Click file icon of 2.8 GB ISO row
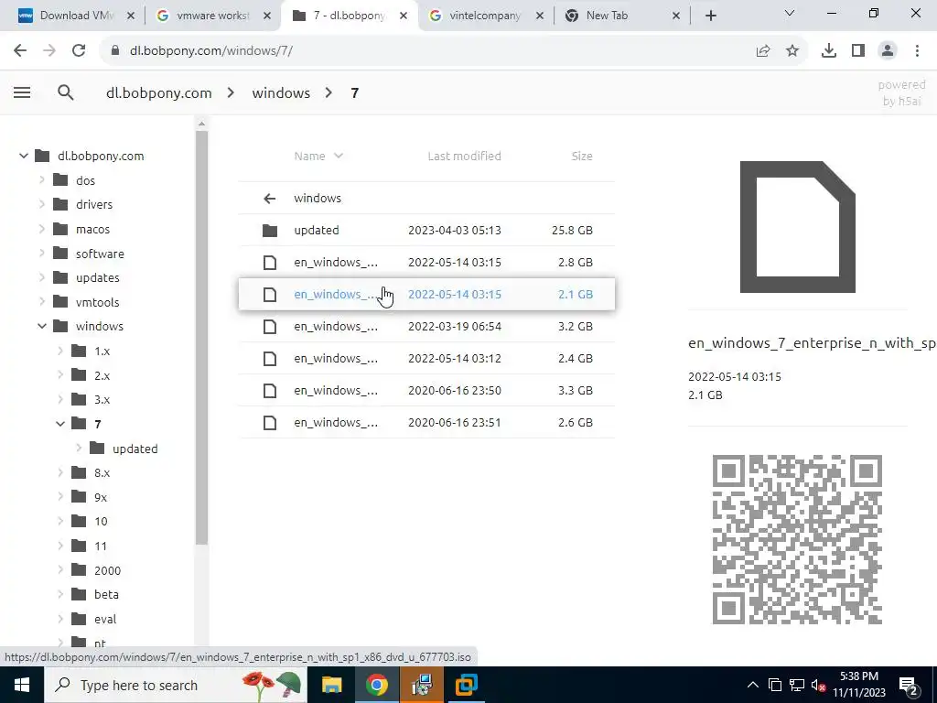 pyautogui.click(x=270, y=263)
